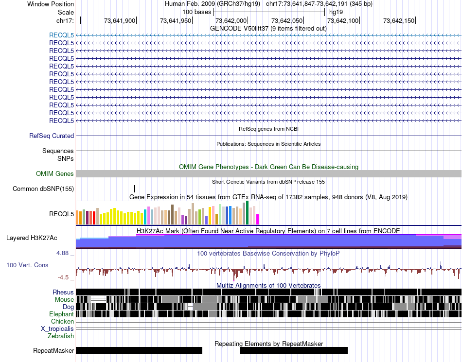Image resolution: width=462 pixels, height=362 pixels.
Task: Click the RECQL5 label beside GTEx bar chart
Action: 61,214
